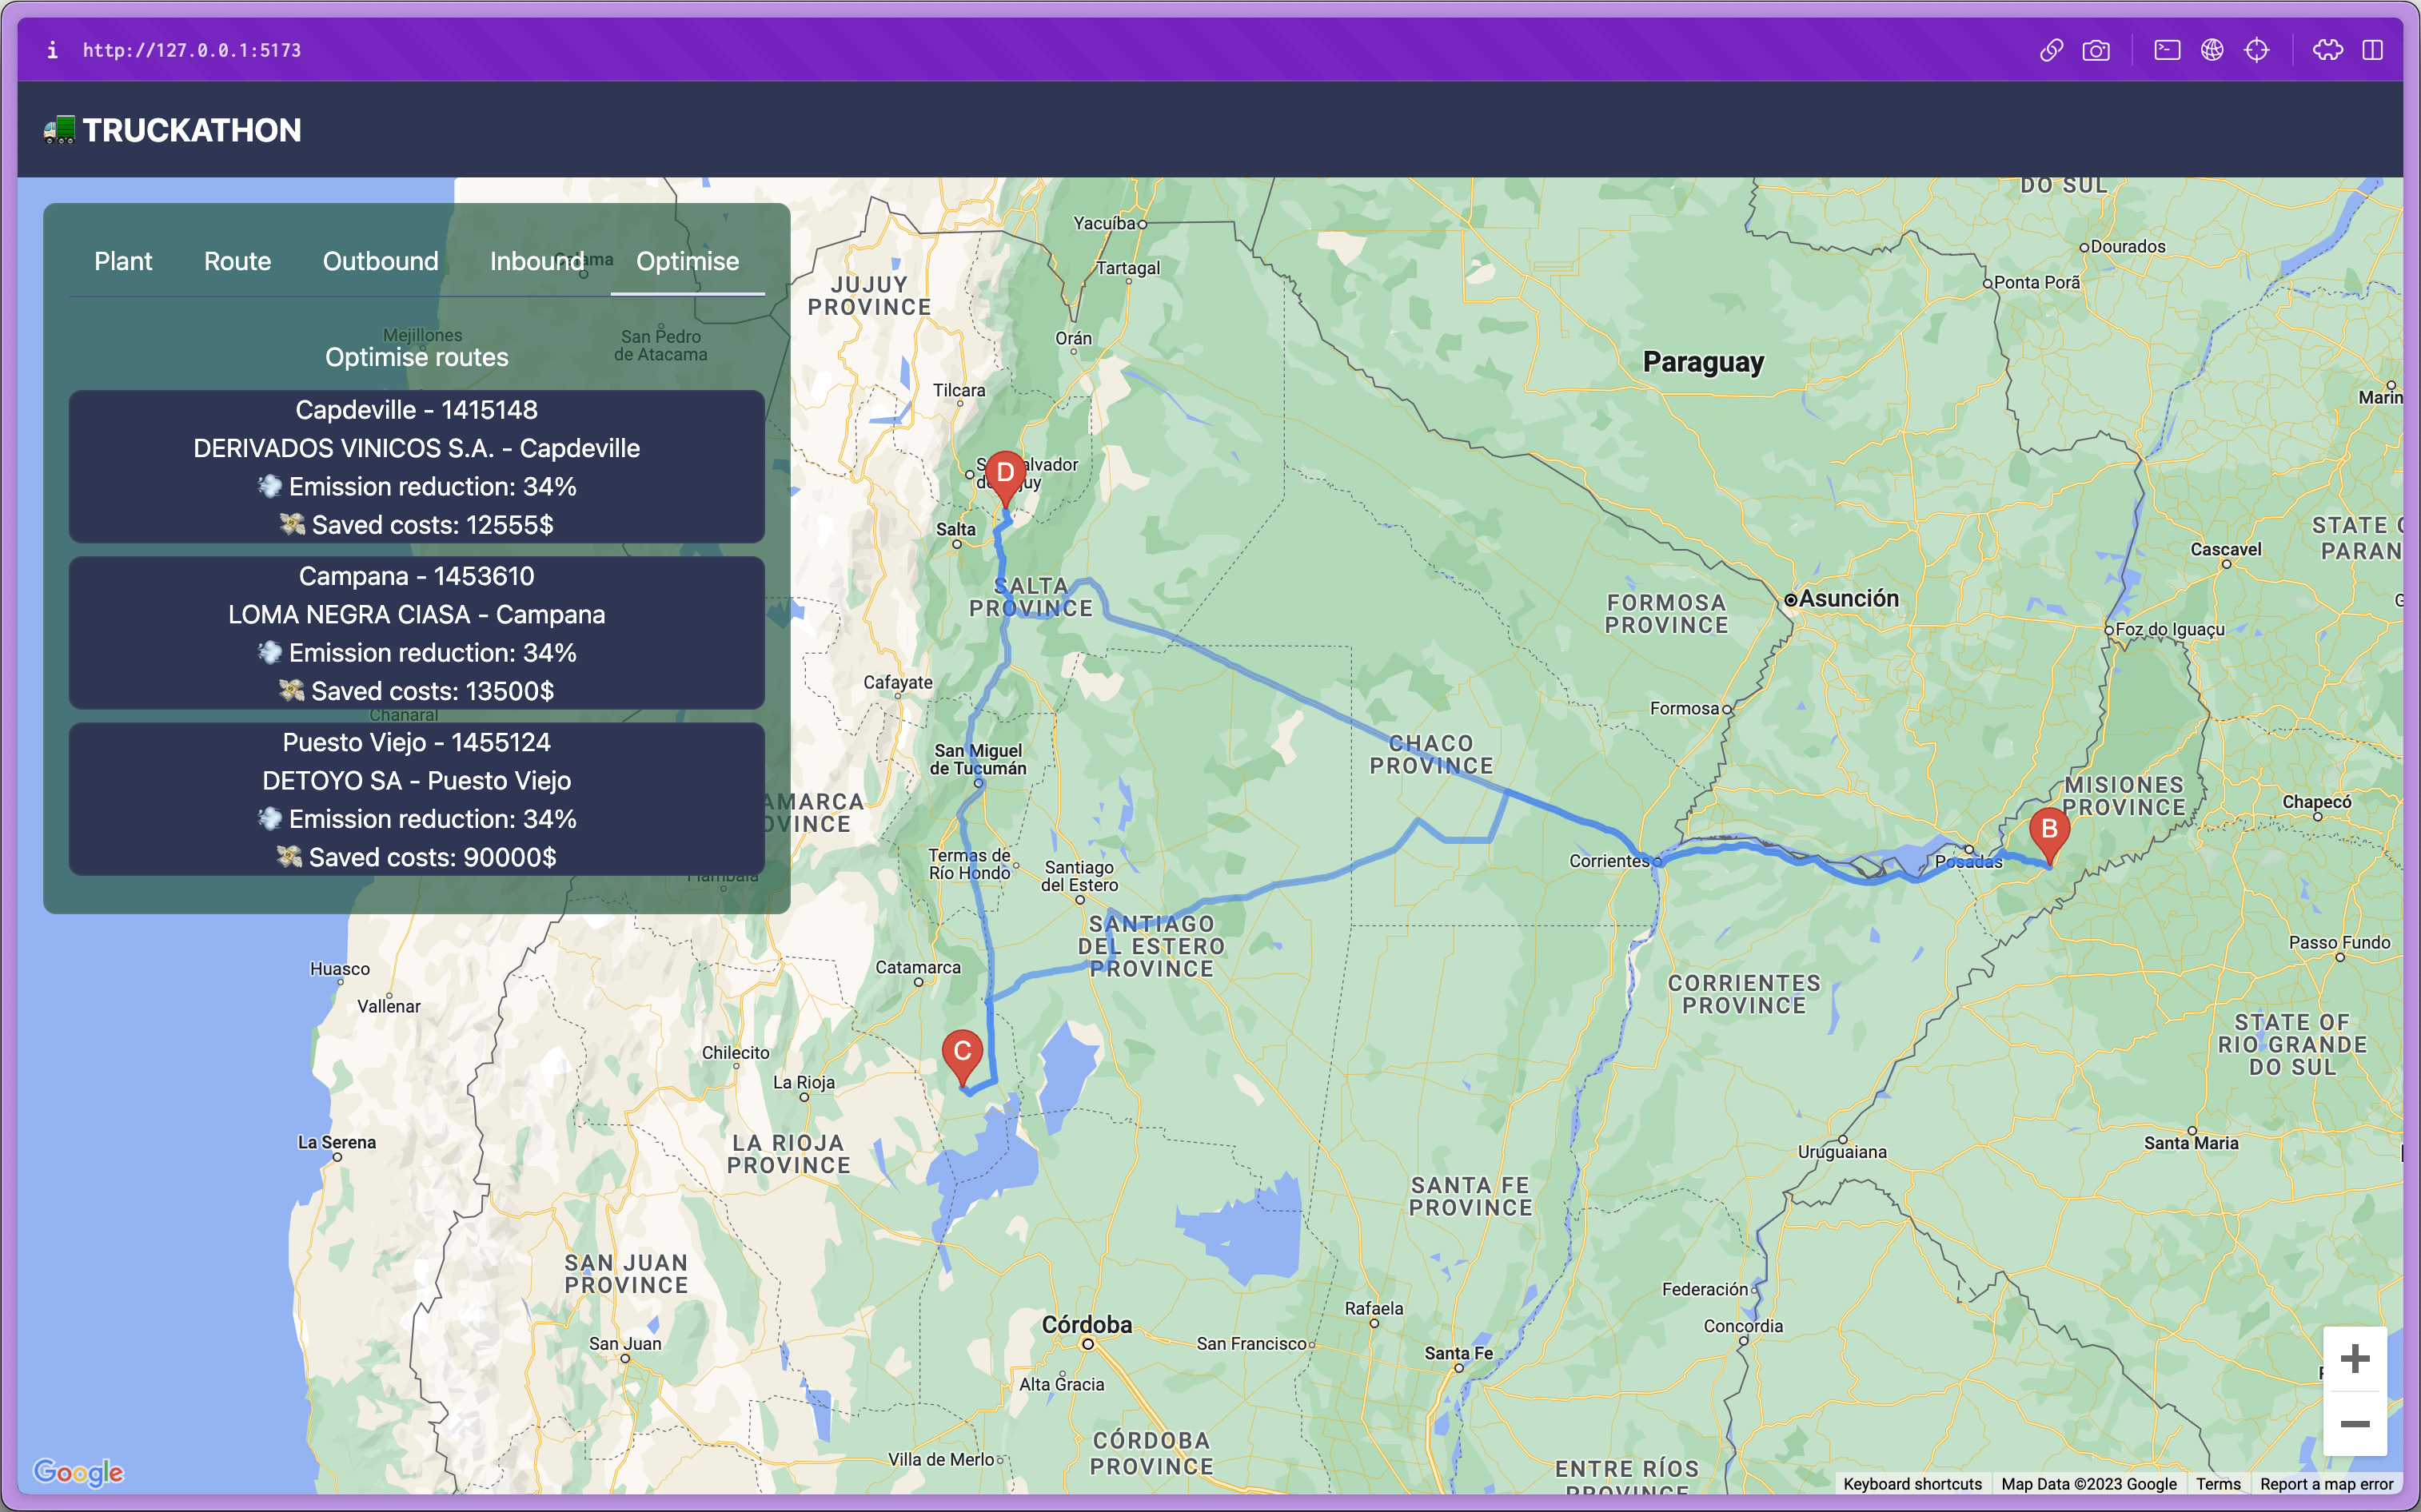The image size is (2421, 1512).
Task: Click the globe network icon
Action: (2212, 50)
